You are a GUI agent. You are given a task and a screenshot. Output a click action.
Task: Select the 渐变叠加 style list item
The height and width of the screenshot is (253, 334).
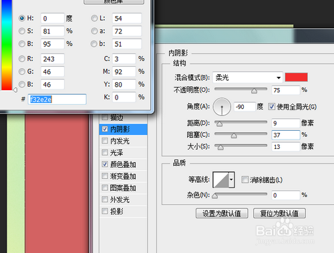[x=124, y=176]
